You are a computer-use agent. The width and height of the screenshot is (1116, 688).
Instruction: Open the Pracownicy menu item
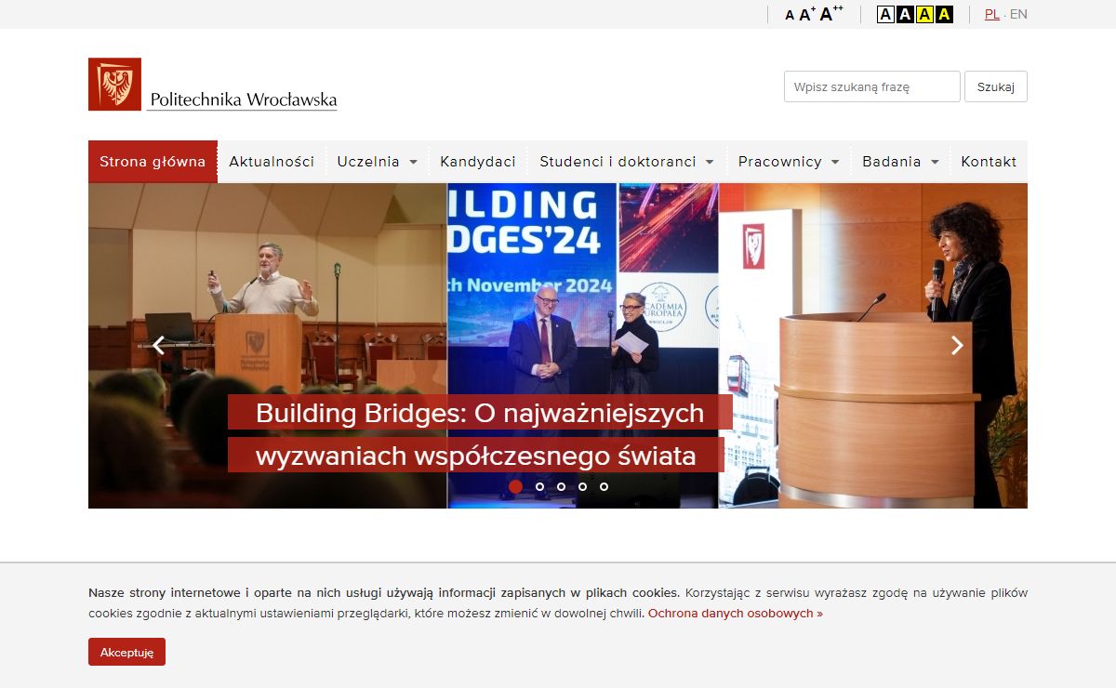[x=780, y=162]
